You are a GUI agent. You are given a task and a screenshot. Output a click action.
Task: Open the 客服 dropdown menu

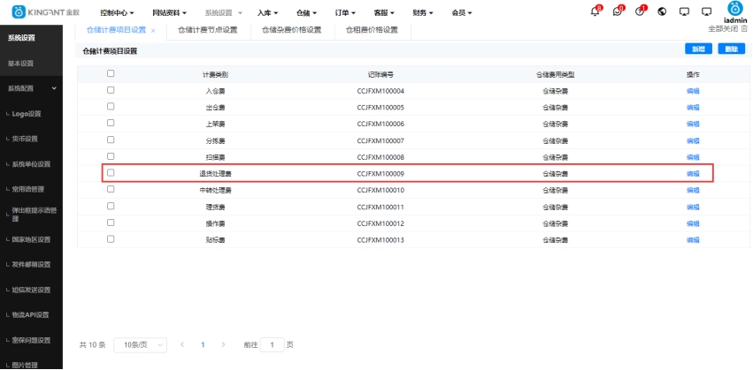[384, 13]
